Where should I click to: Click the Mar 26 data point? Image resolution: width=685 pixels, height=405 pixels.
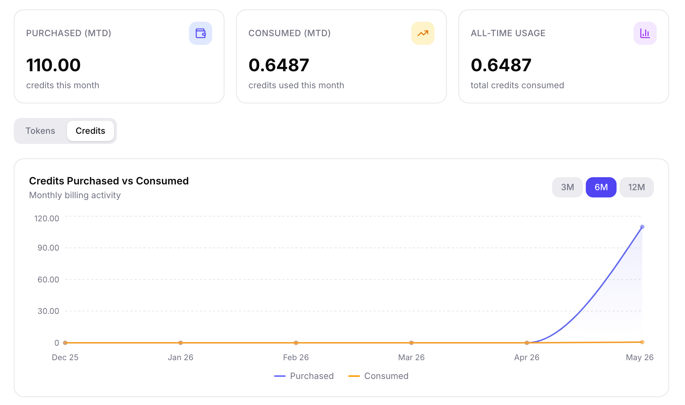click(411, 343)
